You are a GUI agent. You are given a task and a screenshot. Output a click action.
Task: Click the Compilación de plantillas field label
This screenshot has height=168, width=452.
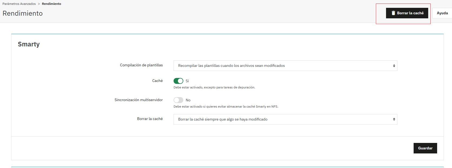click(x=141, y=65)
